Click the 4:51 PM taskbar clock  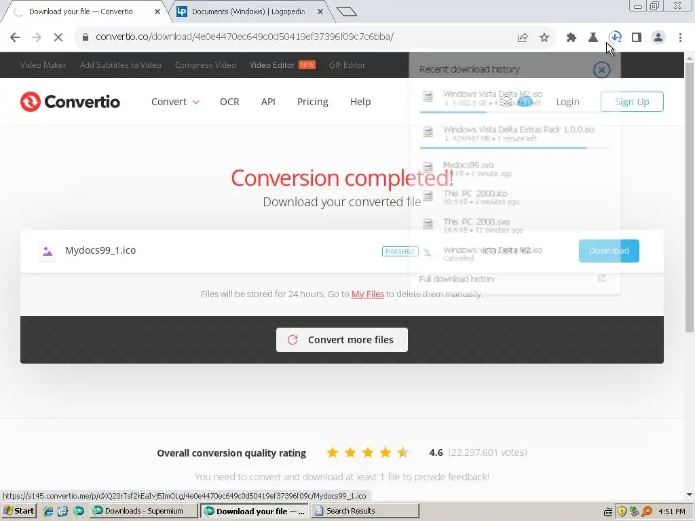pyautogui.click(x=672, y=512)
